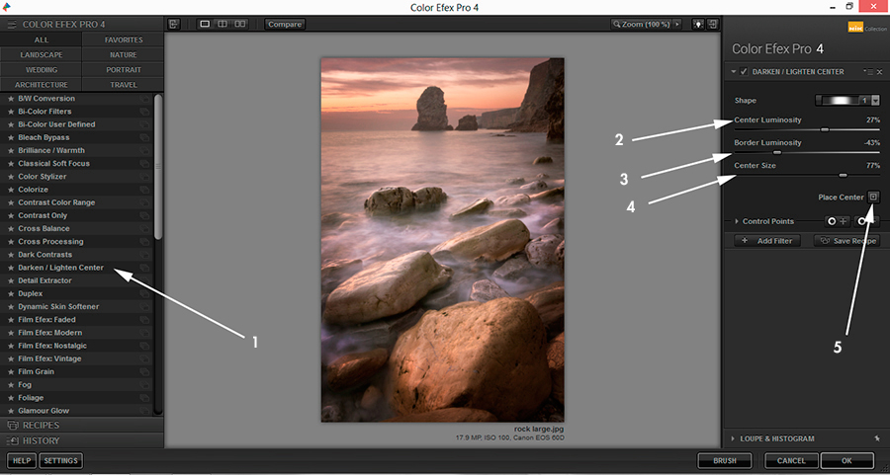890x475 pixels.
Task: Uncheck the Darken / Lighten Center filter checkbox
Action: [743, 72]
